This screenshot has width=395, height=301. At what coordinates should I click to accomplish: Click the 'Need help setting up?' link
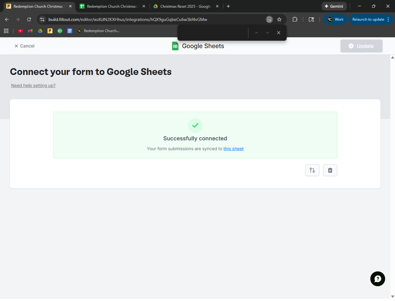pos(33,85)
